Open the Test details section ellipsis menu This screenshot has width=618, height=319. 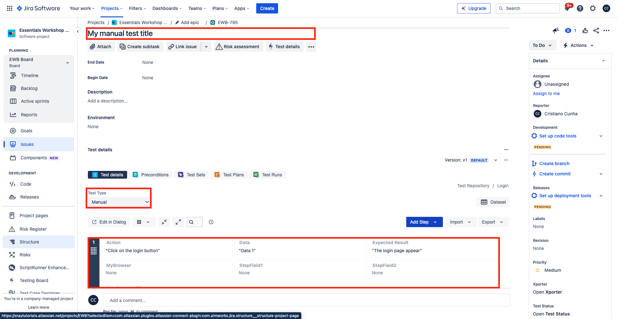(x=506, y=150)
